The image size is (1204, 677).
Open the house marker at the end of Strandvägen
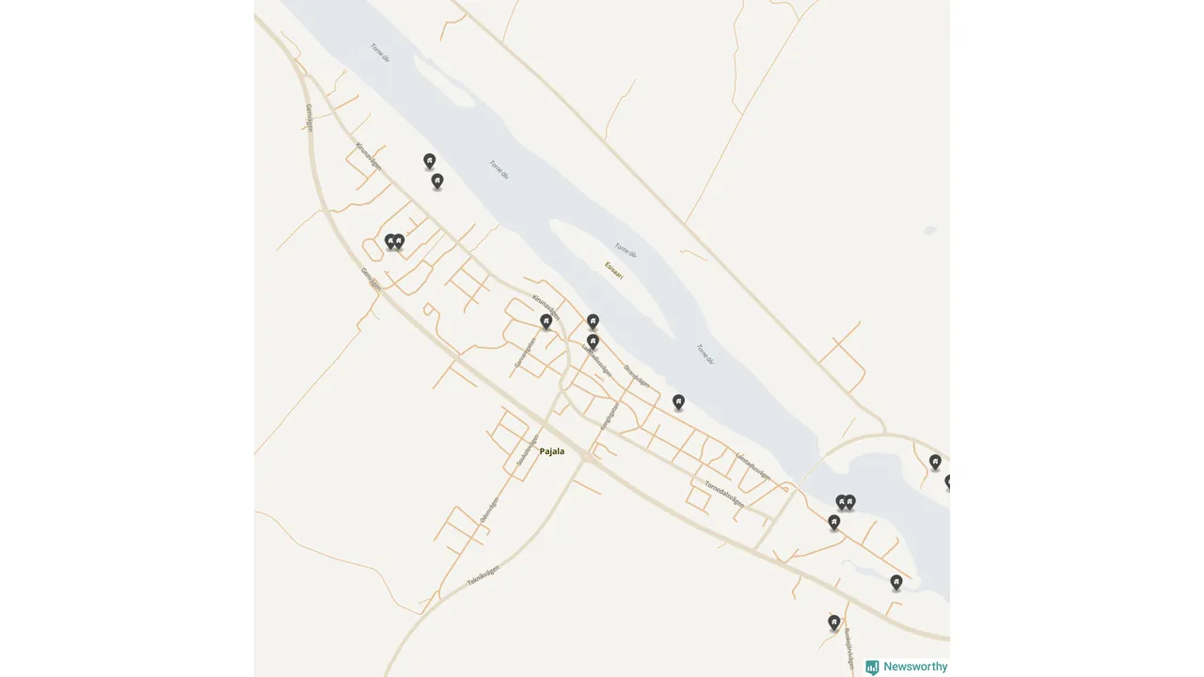pos(678,401)
